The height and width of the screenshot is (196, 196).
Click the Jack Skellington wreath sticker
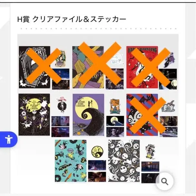(61, 104)
